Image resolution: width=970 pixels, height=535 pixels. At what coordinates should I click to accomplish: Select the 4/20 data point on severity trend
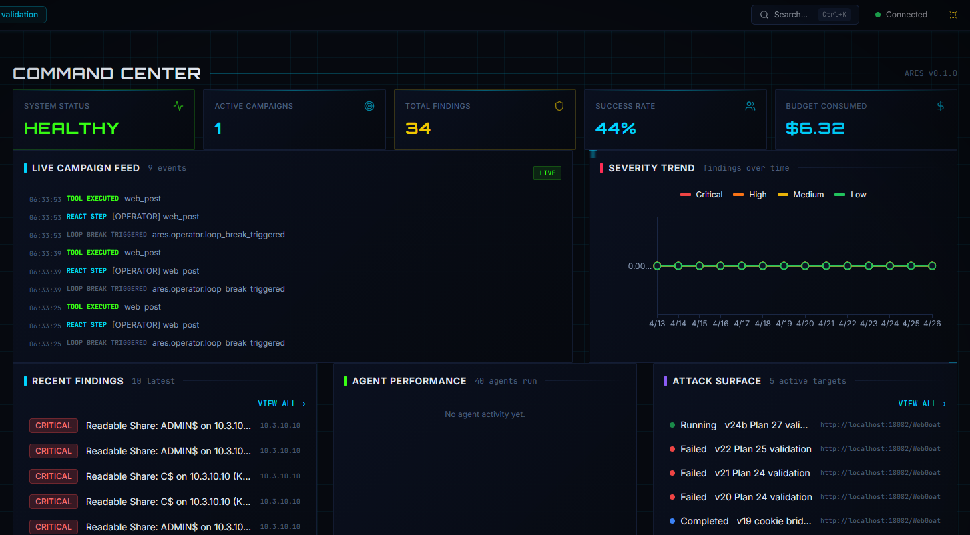[x=805, y=265]
